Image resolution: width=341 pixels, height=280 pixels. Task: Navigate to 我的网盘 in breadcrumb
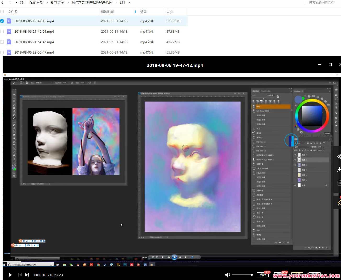(36, 3)
